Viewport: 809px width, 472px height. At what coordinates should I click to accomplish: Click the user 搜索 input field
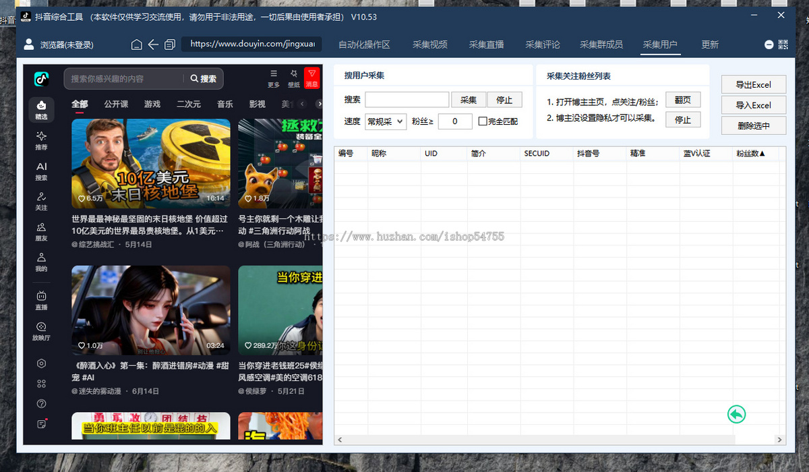407,100
